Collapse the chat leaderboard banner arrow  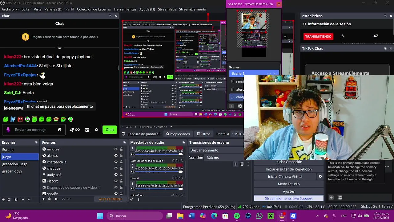pos(59,47)
